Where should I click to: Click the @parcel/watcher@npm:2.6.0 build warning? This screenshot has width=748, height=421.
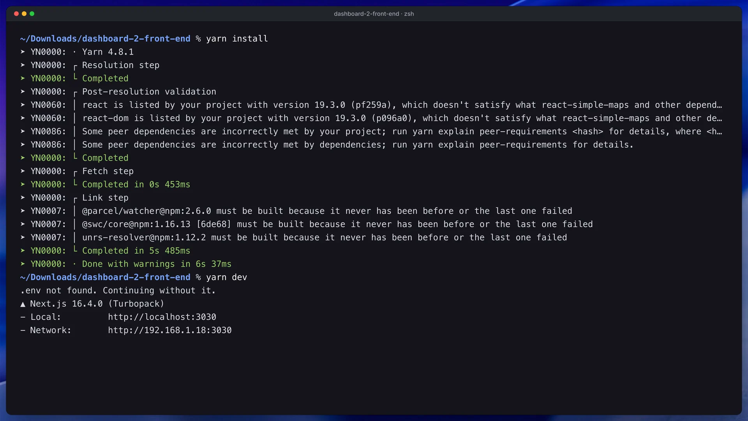[327, 211]
